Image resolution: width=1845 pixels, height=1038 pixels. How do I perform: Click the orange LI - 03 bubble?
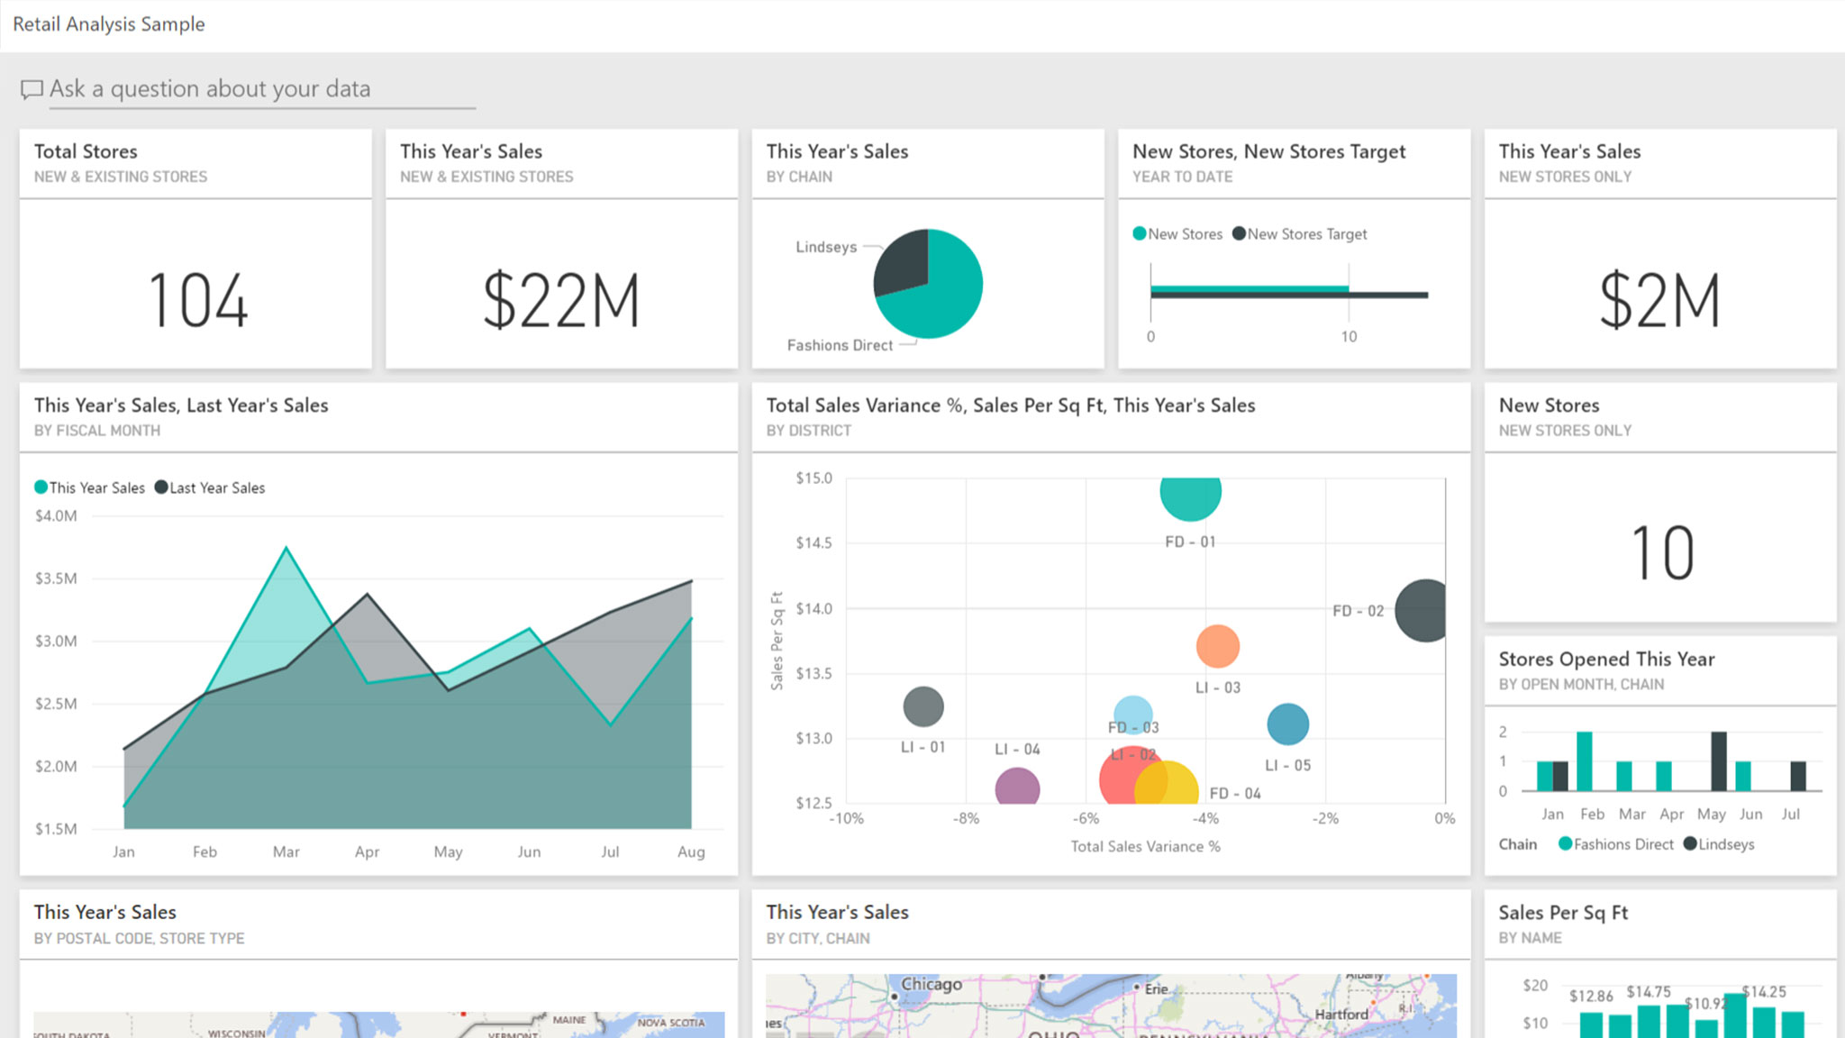pyautogui.click(x=1217, y=646)
